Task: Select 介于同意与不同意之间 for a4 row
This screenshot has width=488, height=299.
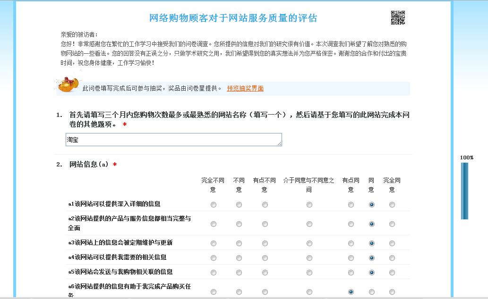Action: pyautogui.click(x=309, y=258)
